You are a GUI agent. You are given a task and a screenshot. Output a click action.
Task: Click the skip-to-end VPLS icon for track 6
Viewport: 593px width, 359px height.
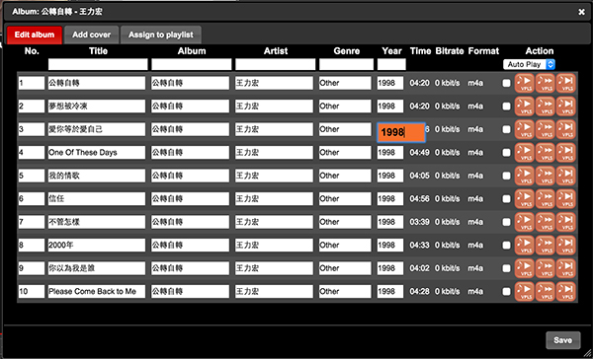tap(565, 199)
